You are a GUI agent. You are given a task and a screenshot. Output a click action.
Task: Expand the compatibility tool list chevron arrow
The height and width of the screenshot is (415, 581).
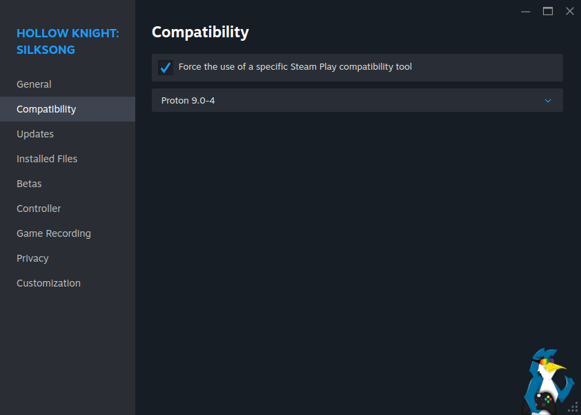[x=548, y=101]
